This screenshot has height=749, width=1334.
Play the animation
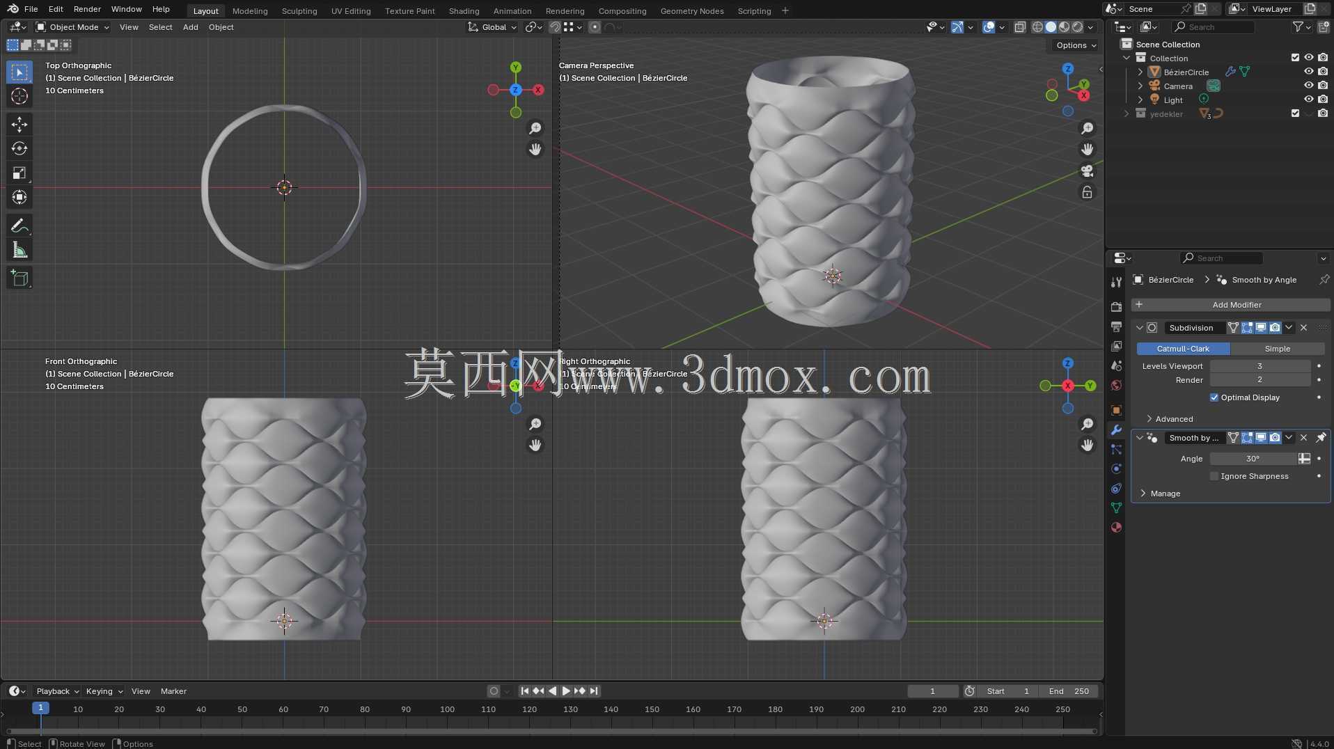[566, 691]
